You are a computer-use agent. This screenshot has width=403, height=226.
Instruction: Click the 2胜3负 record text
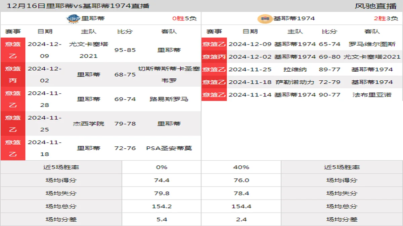[x=386, y=18]
